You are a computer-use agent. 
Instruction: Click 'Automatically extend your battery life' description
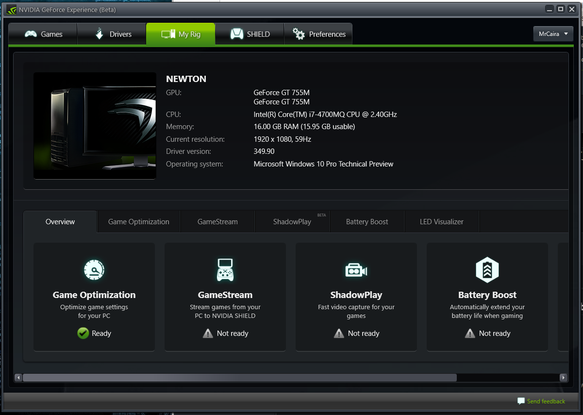point(487,311)
